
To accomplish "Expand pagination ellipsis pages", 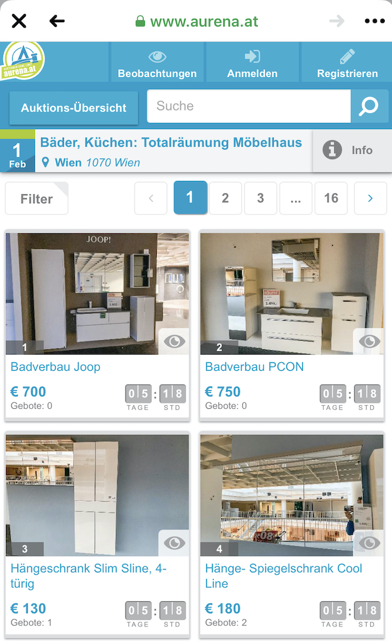I will 296,198.
